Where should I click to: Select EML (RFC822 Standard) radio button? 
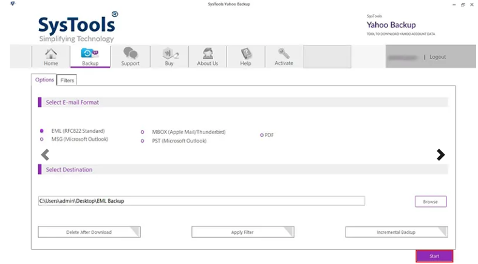tap(42, 131)
